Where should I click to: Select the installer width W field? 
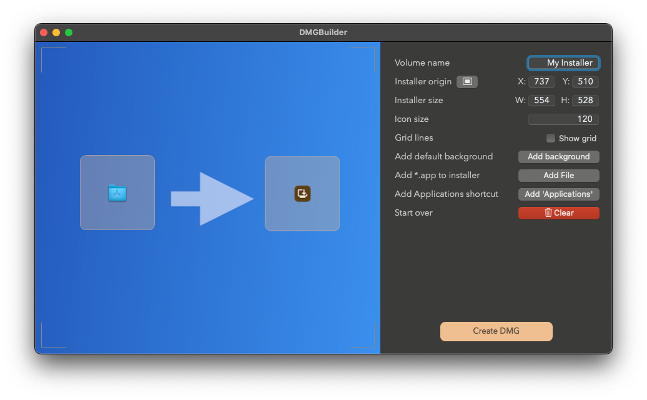click(x=541, y=101)
